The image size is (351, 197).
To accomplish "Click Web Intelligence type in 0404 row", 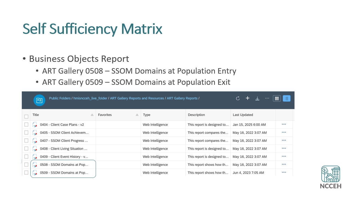I will [x=155, y=124].
